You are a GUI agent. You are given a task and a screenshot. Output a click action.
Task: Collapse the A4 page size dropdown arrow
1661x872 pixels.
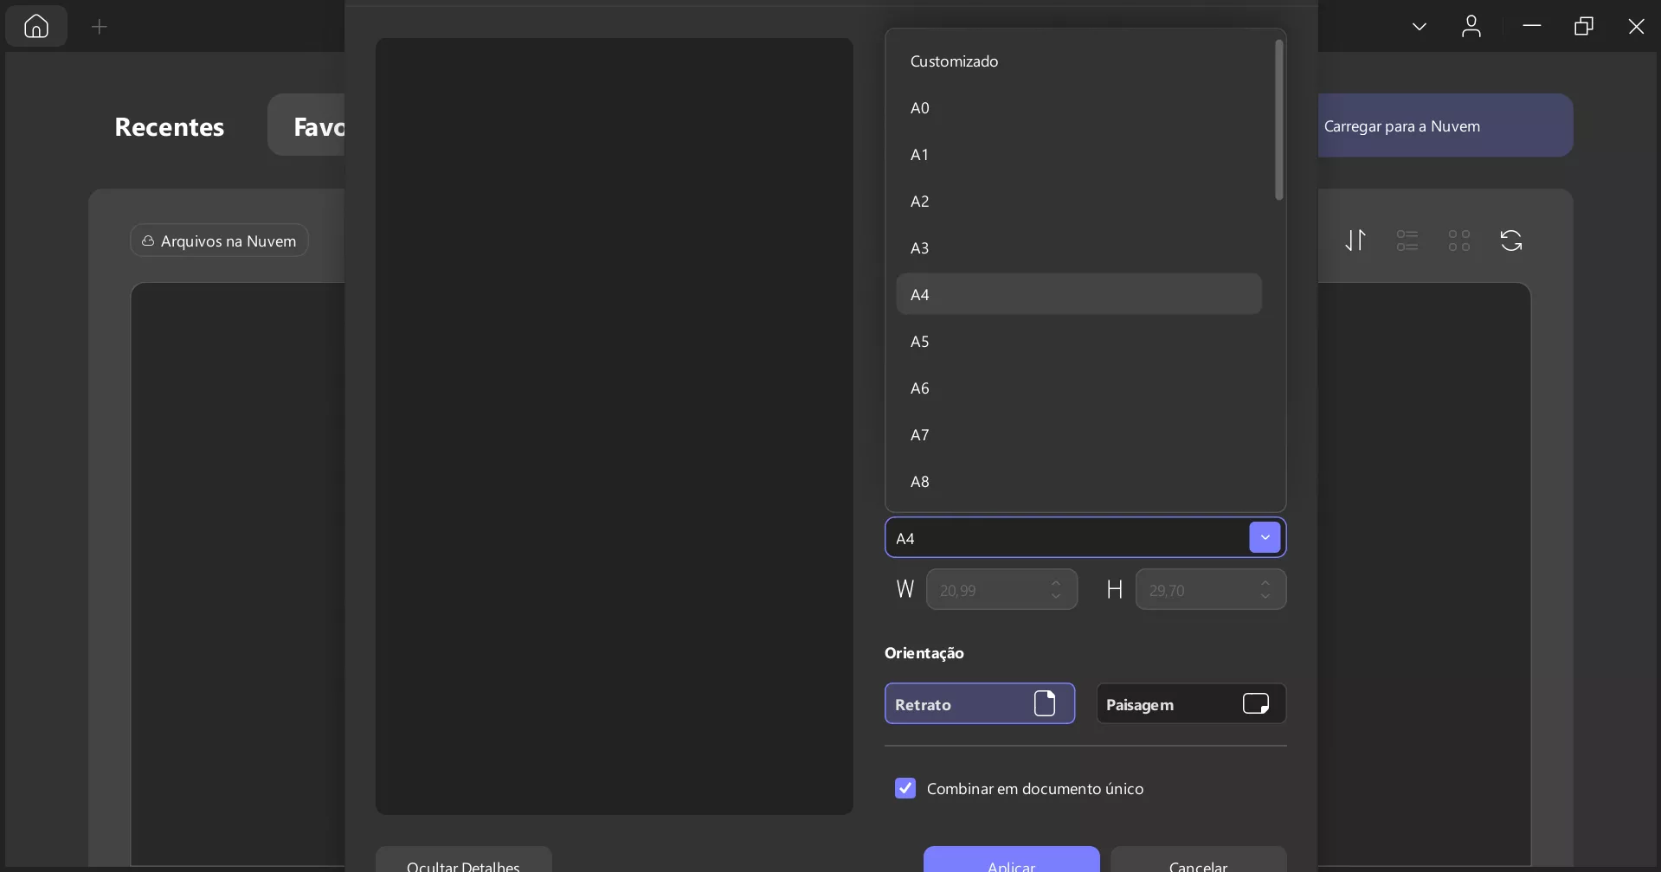pyautogui.click(x=1265, y=537)
